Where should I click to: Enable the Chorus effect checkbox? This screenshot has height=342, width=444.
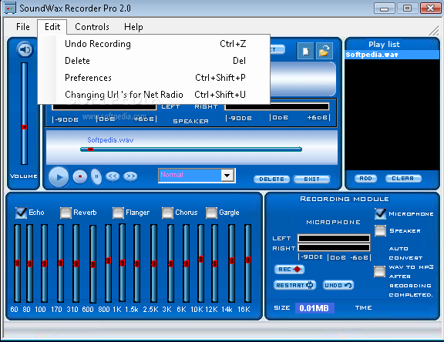coord(167,213)
